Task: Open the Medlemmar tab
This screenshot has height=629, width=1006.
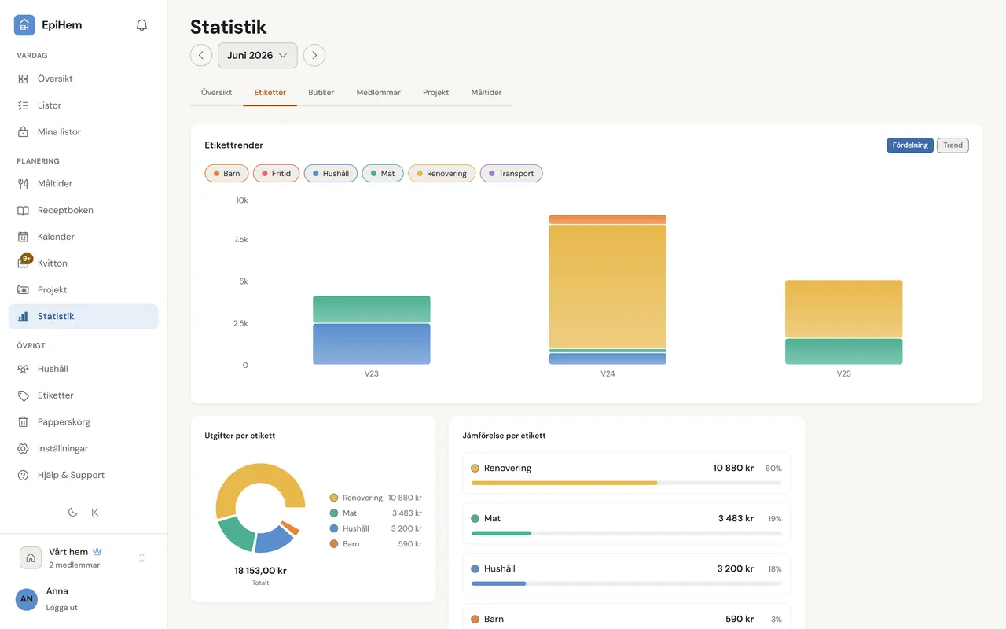Action: [x=379, y=93]
